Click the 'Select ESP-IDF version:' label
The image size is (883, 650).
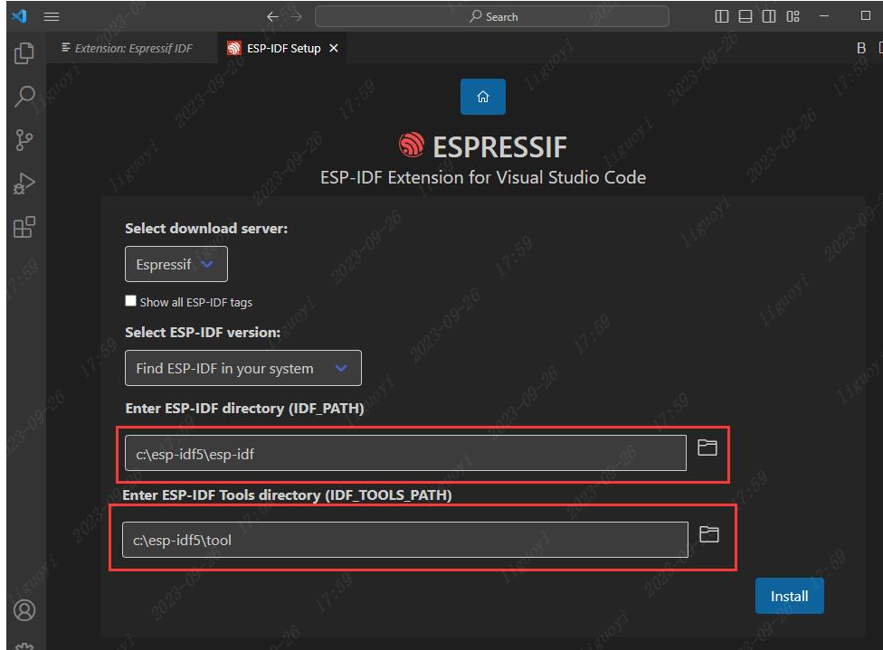pos(203,333)
